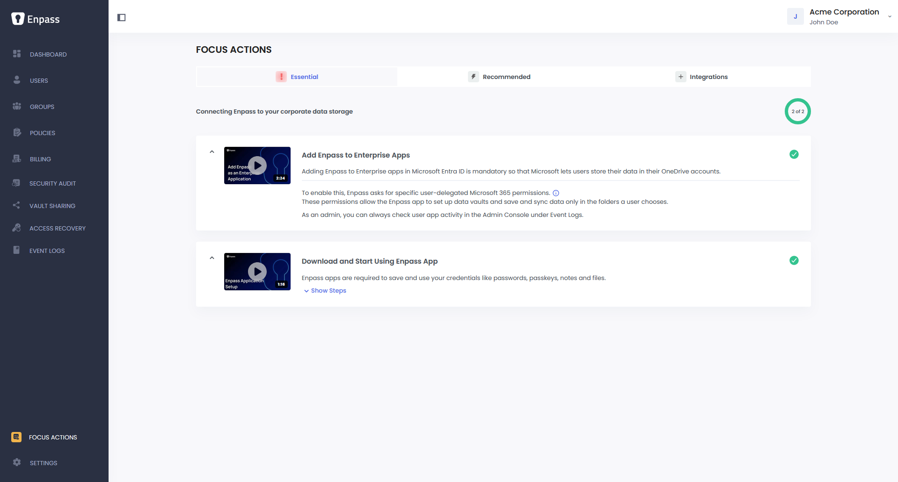Click the text mentioning Admin Console under Event Logs

442,215
